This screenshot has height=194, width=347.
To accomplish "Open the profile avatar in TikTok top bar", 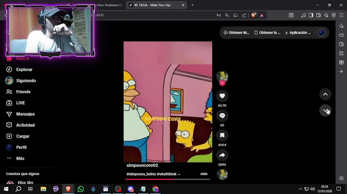I will (x=321, y=33).
